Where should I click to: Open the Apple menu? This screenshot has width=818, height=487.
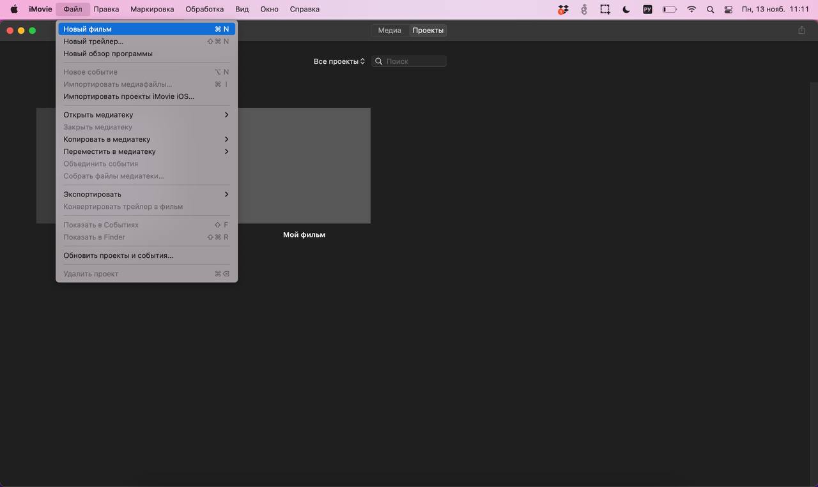[x=14, y=10]
